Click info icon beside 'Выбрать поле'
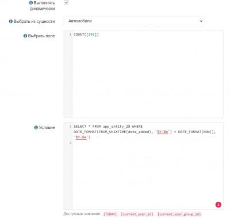This screenshot has width=230, height=219. [x=25, y=36]
